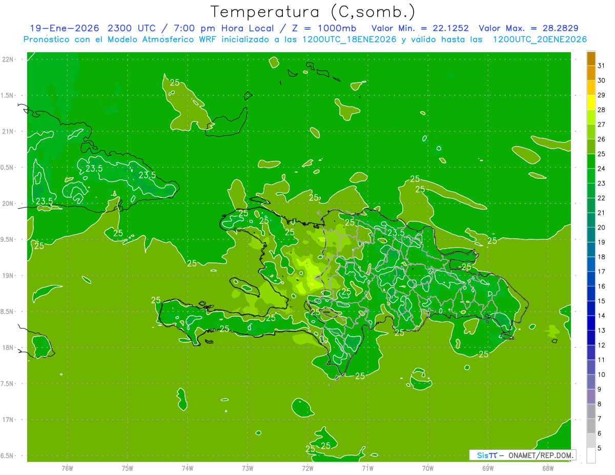The image size is (615, 475).
Task: Pick the purple swatch between 9 and 10
Action: pos(591,382)
